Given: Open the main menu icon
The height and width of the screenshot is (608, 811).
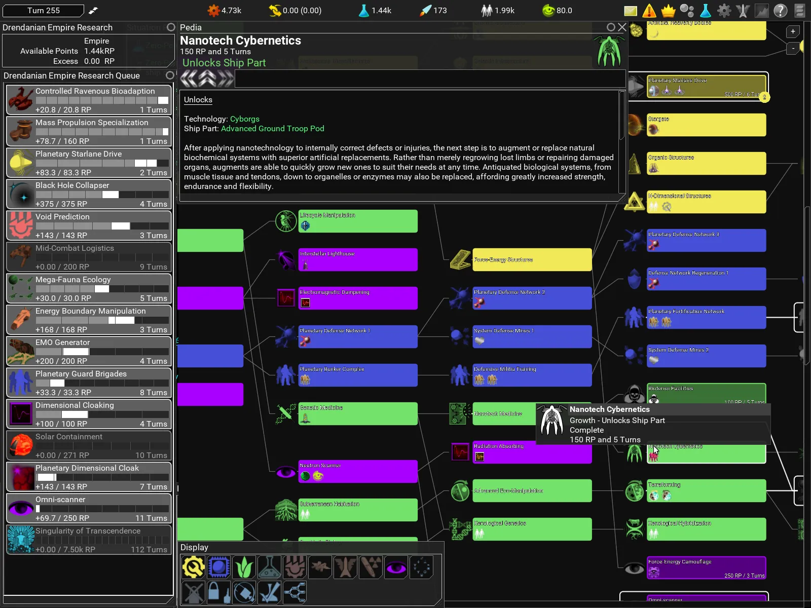Looking at the screenshot, I should [x=799, y=11].
